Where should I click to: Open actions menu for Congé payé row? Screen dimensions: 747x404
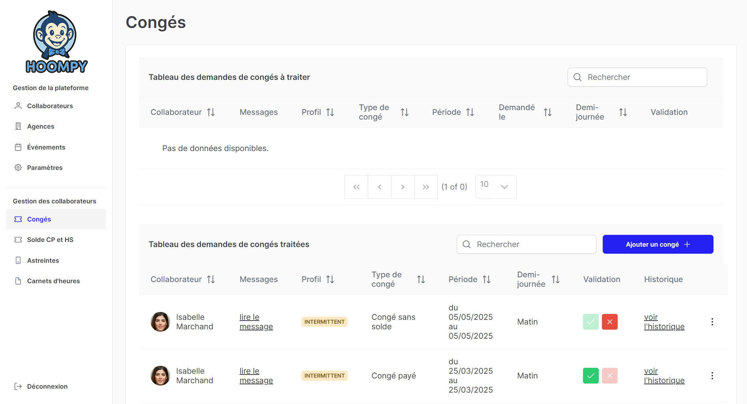point(712,376)
